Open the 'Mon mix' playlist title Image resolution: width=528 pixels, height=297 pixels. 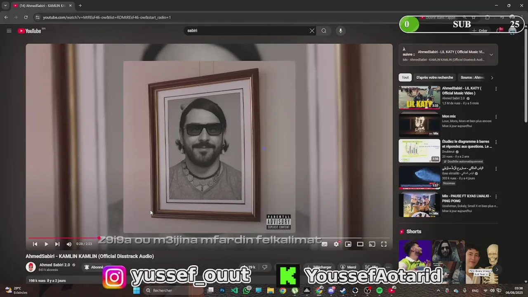[x=449, y=116]
